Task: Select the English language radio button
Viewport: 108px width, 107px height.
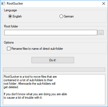Action: (10, 16)
